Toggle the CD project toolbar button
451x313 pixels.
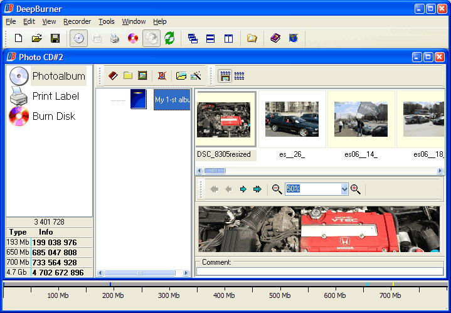(79, 38)
